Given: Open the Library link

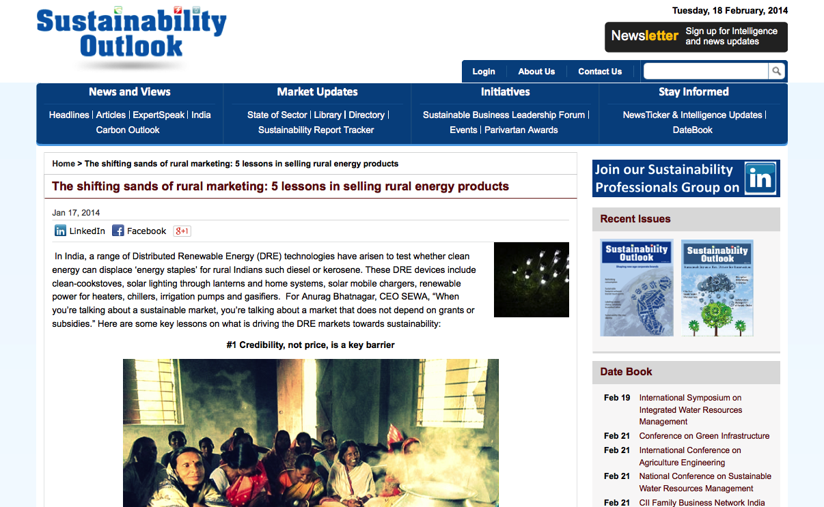Looking at the screenshot, I should [x=328, y=115].
